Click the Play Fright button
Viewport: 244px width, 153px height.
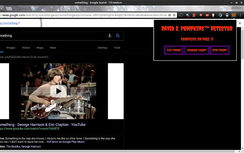[x=174, y=50]
